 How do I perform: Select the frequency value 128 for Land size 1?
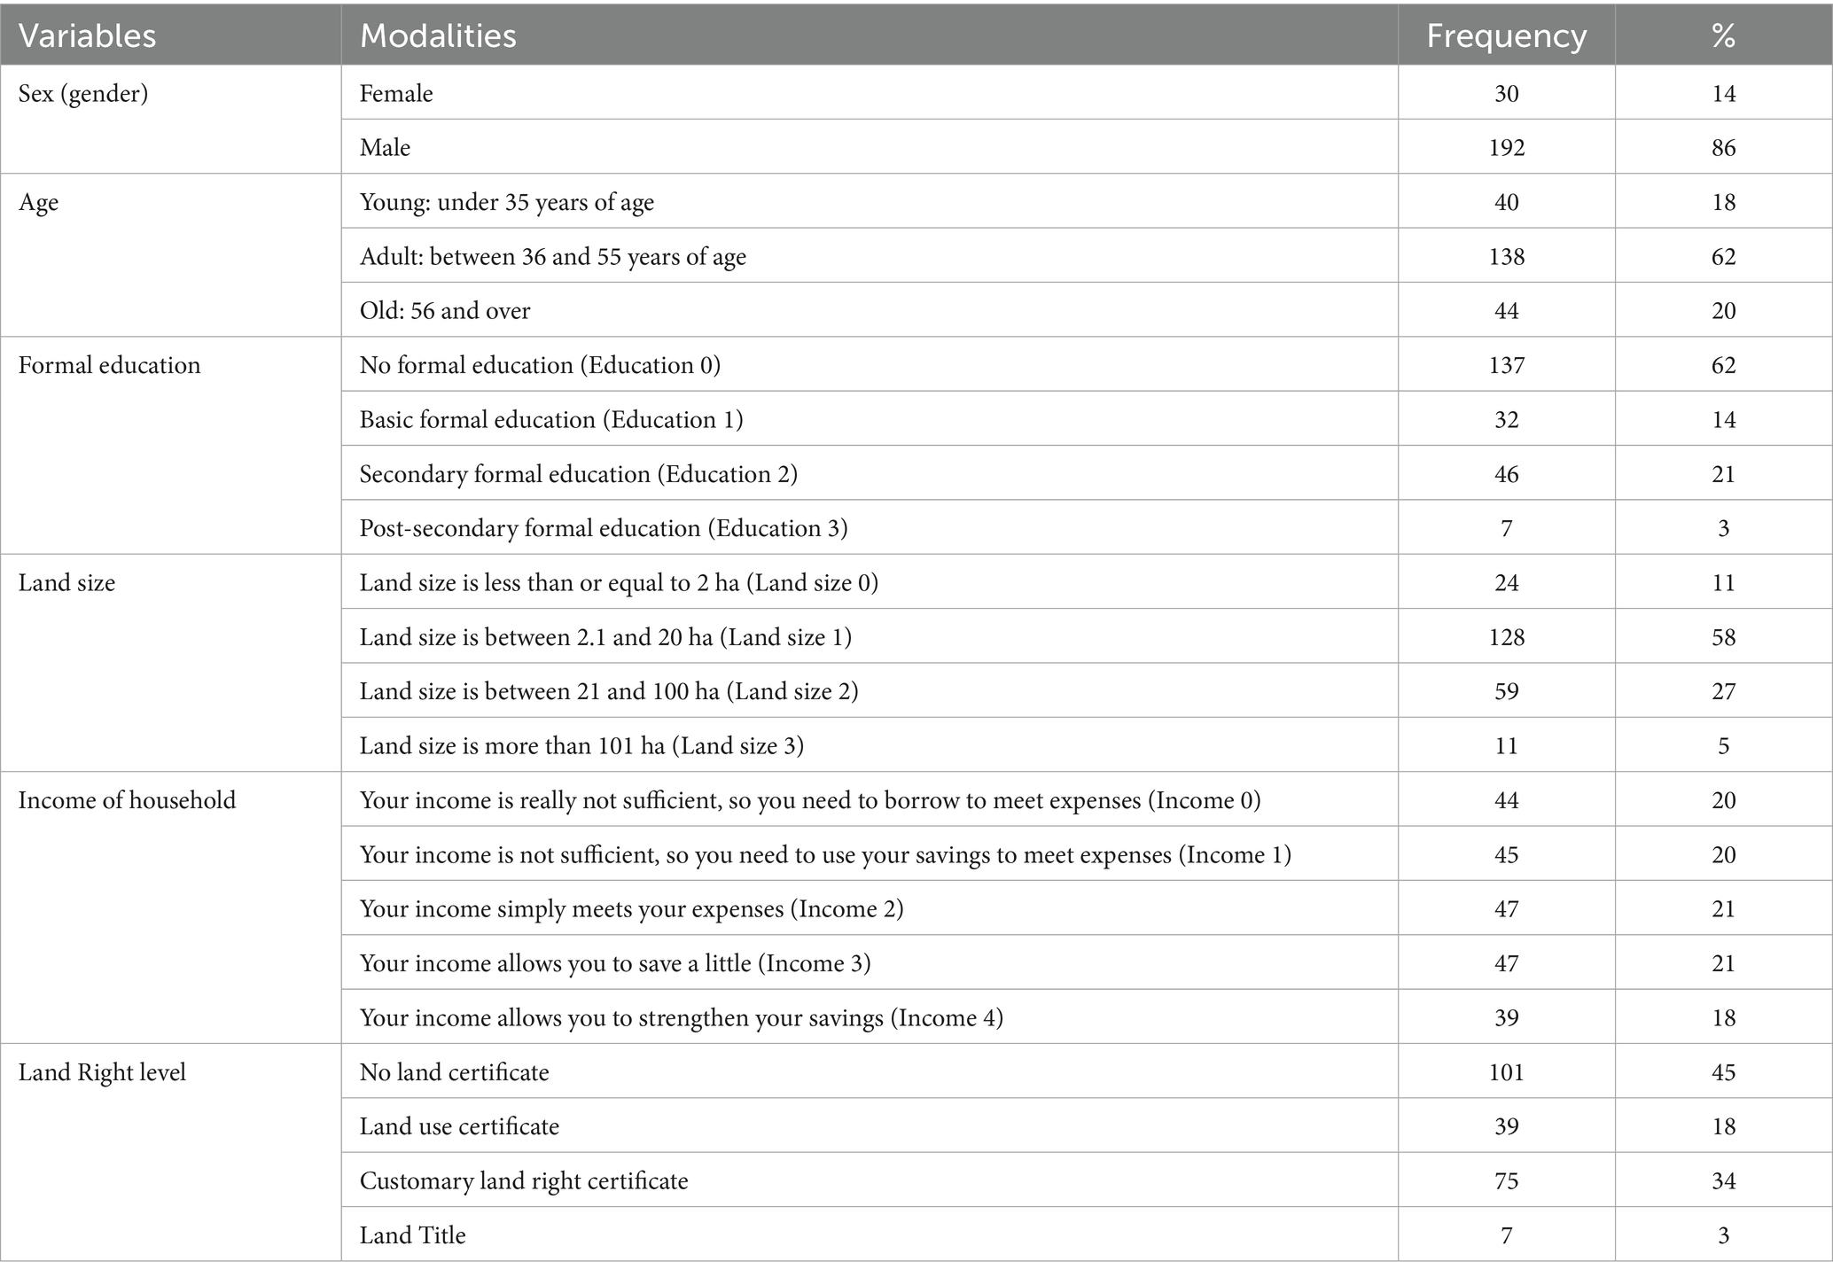coord(1506,637)
